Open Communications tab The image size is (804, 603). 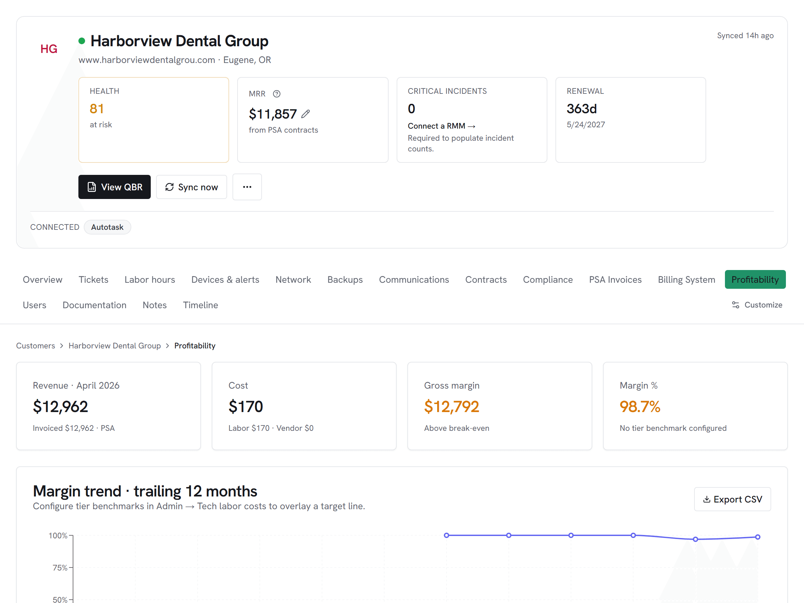(x=414, y=279)
